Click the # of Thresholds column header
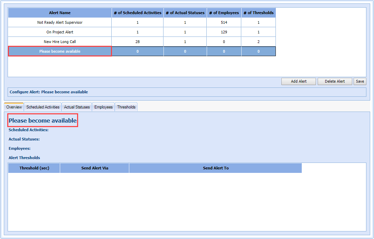The height and width of the screenshot is (239, 374). coord(258,13)
